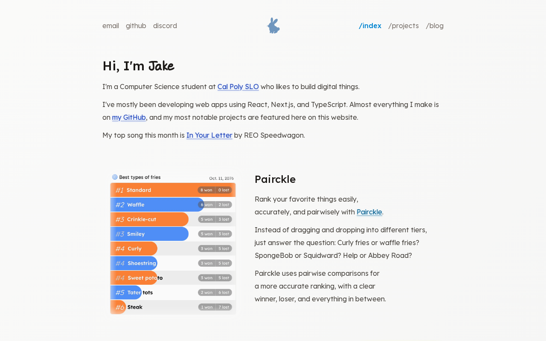Click the target icon beside Best types of fries

[x=115, y=177]
